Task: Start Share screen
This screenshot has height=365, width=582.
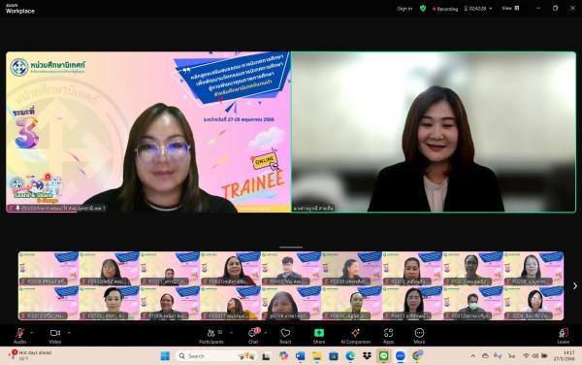Action: coord(319,336)
